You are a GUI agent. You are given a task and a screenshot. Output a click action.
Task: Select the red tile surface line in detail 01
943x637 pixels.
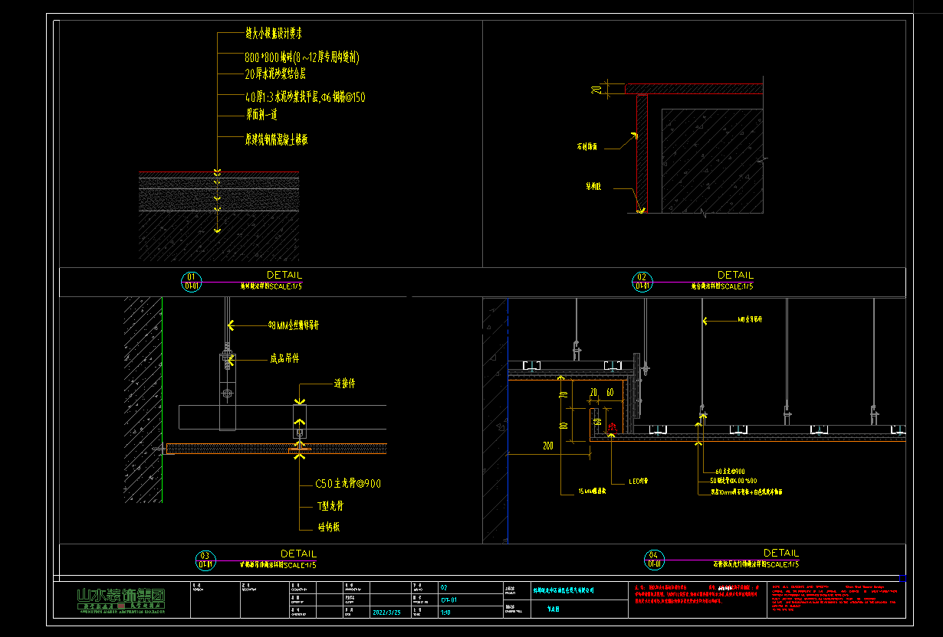[x=219, y=171]
